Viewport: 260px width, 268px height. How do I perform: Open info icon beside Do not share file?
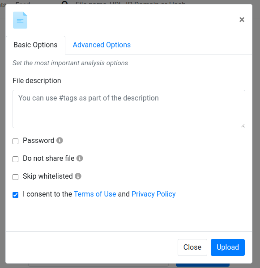[80, 158]
